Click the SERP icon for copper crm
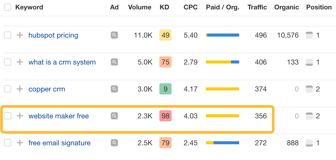Screen dimensions: 336x160 pyautogui.click(x=114, y=89)
